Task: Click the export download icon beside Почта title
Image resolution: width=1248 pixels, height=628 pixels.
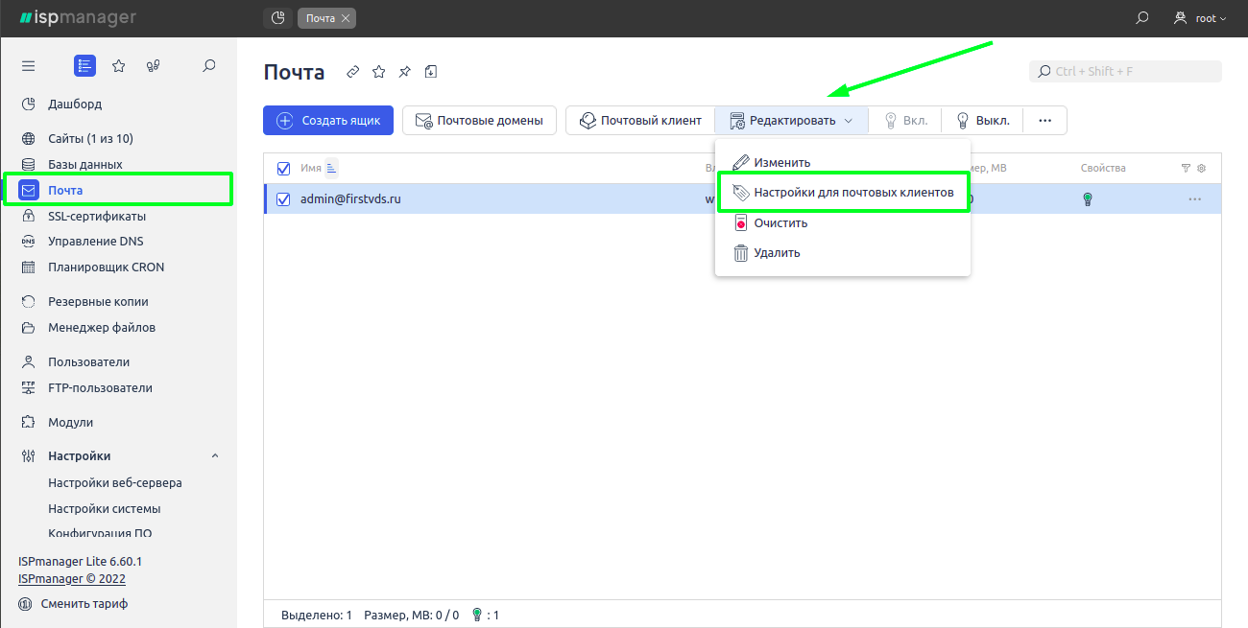Action: coord(431,72)
